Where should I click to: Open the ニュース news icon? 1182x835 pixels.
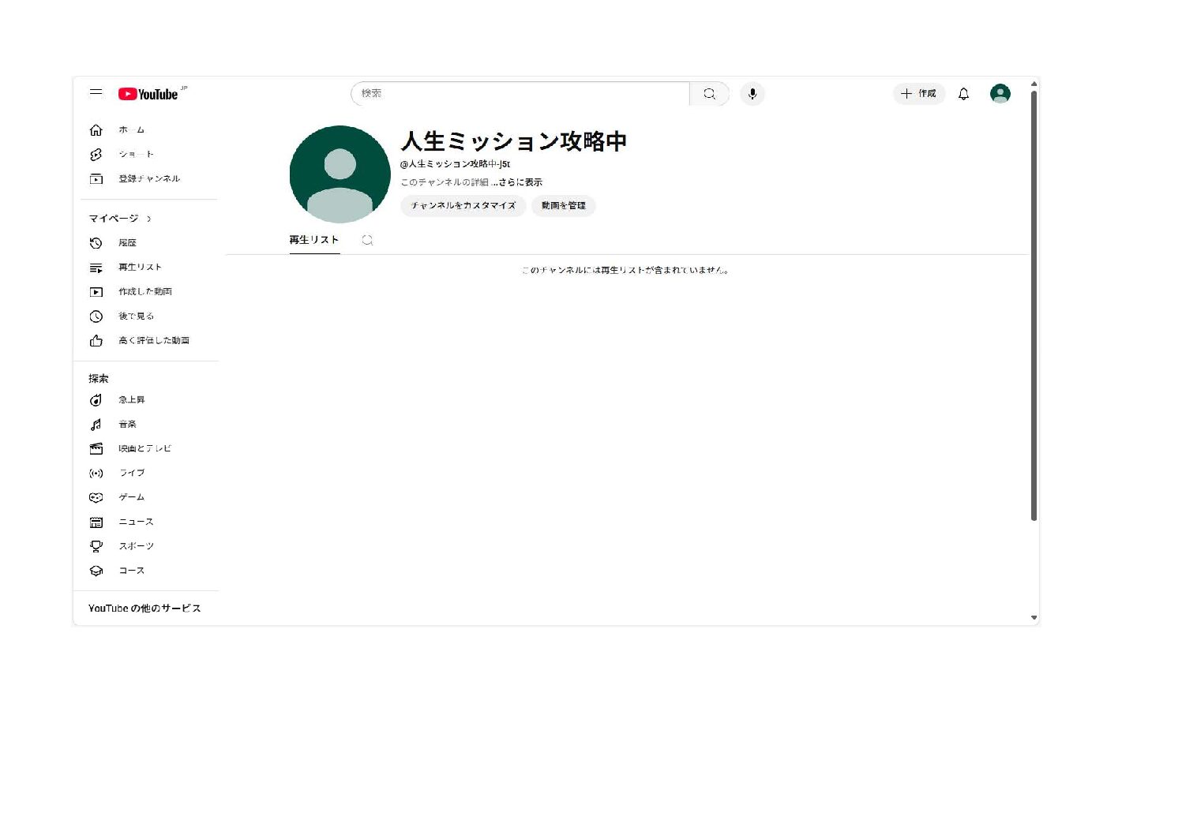[96, 522]
